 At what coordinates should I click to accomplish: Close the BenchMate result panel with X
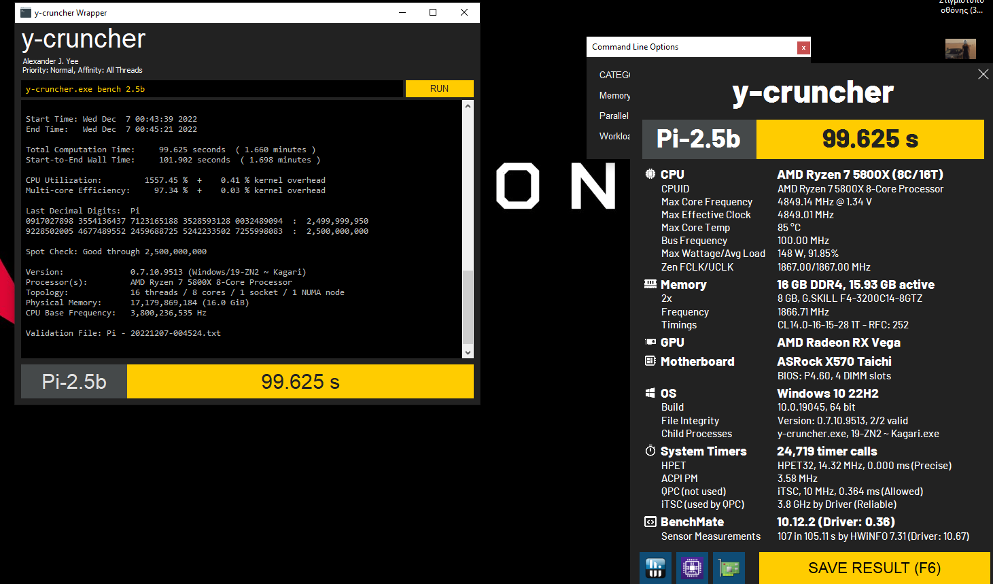[x=983, y=74]
